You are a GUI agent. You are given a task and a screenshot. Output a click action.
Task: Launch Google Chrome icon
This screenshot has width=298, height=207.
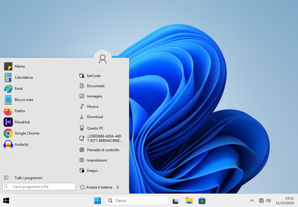pyautogui.click(x=8, y=133)
